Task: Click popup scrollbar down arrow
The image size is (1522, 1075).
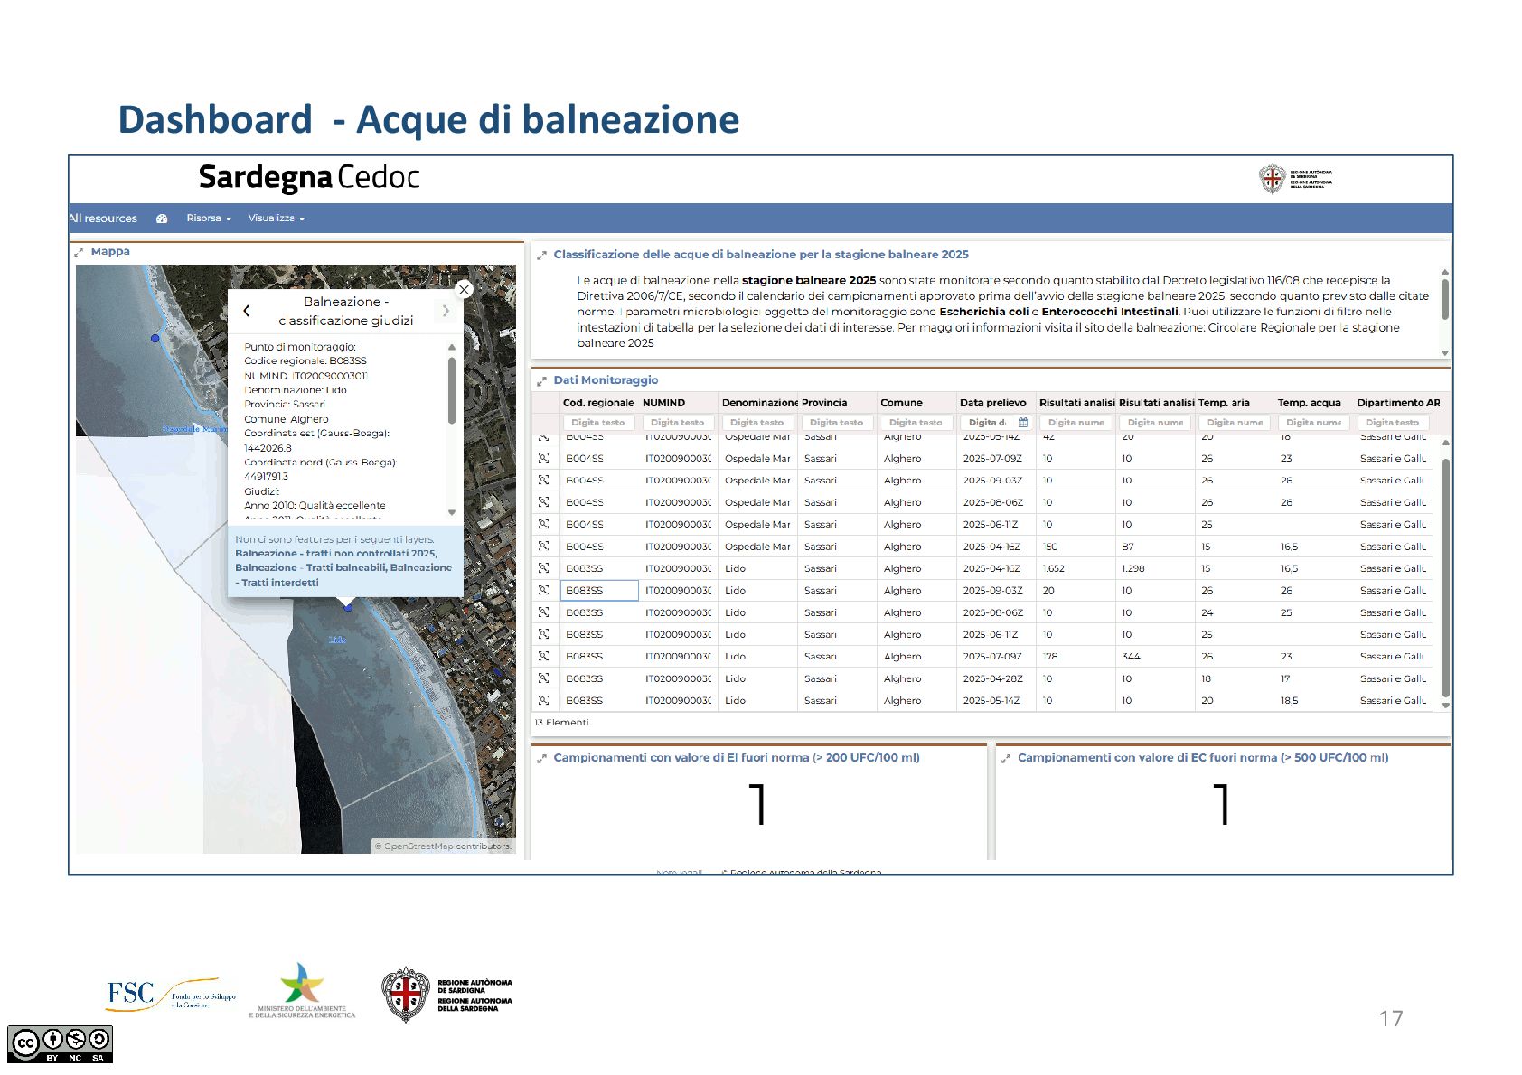Action: click(452, 512)
